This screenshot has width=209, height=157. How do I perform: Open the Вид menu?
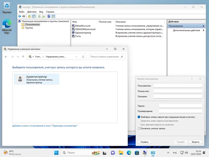[41, 12]
